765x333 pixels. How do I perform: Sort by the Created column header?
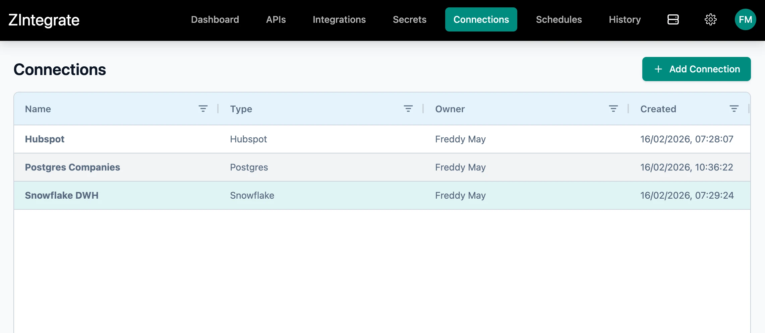[658, 109]
